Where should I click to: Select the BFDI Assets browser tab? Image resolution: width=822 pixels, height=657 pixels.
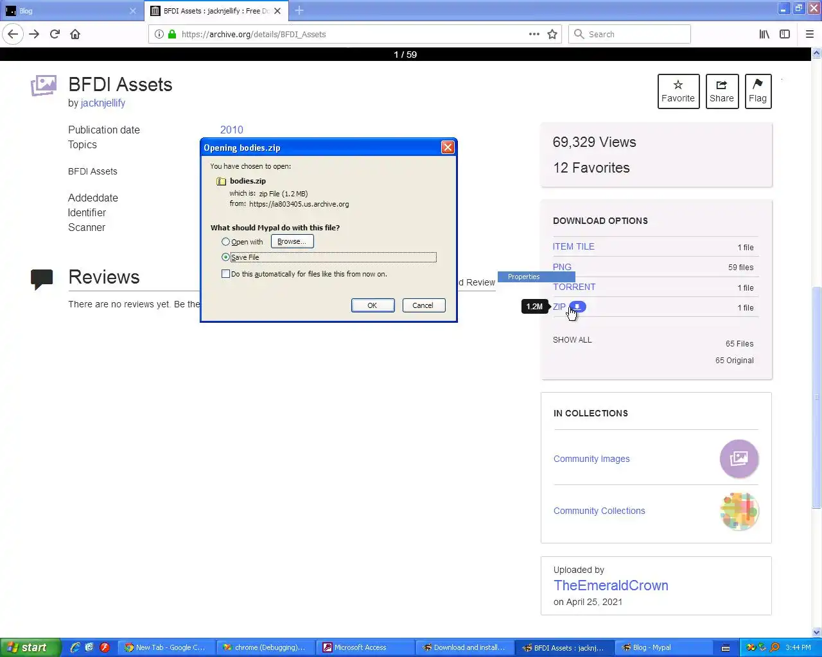click(216, 11)
